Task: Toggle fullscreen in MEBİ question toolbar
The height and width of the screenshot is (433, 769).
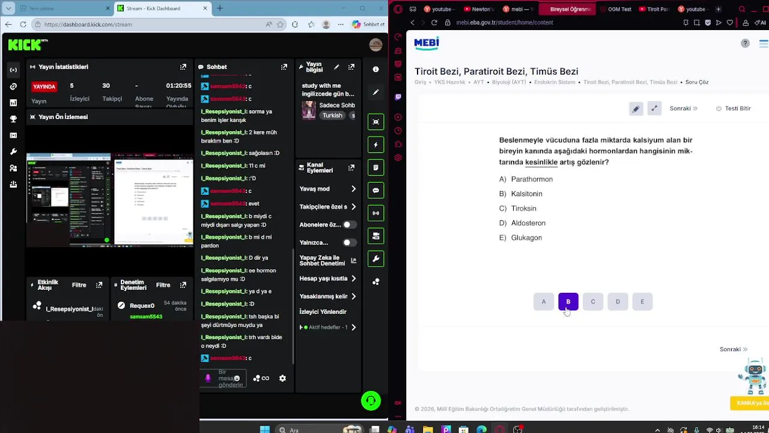Action: (x=654, y=108)
